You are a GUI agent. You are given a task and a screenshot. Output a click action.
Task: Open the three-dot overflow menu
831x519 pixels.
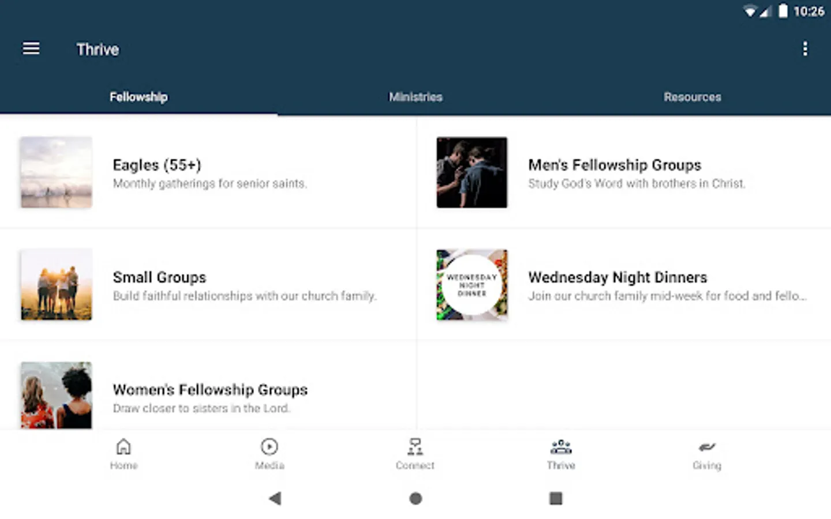pos(805,48)
